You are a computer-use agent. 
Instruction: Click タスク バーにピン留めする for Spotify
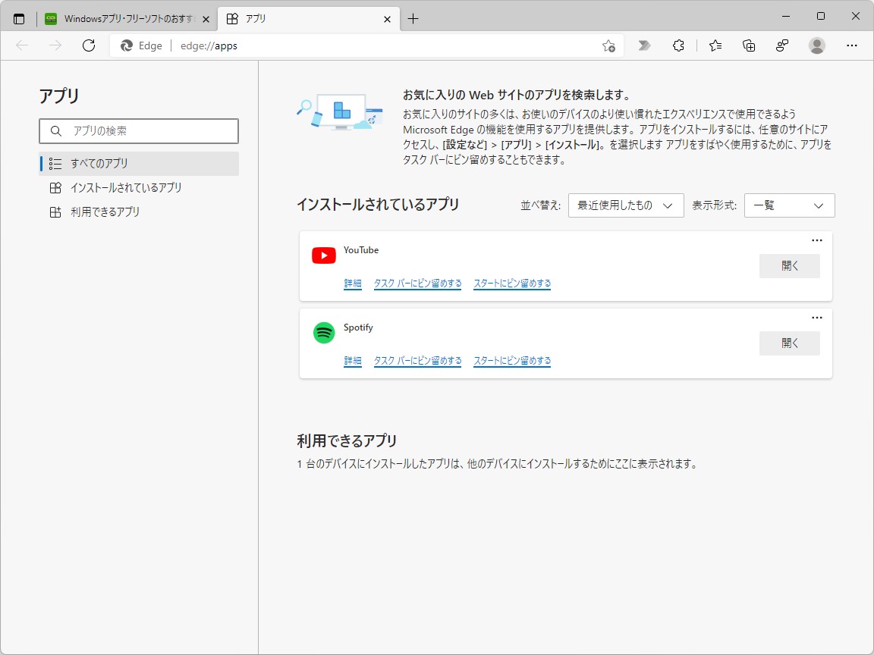417,361
